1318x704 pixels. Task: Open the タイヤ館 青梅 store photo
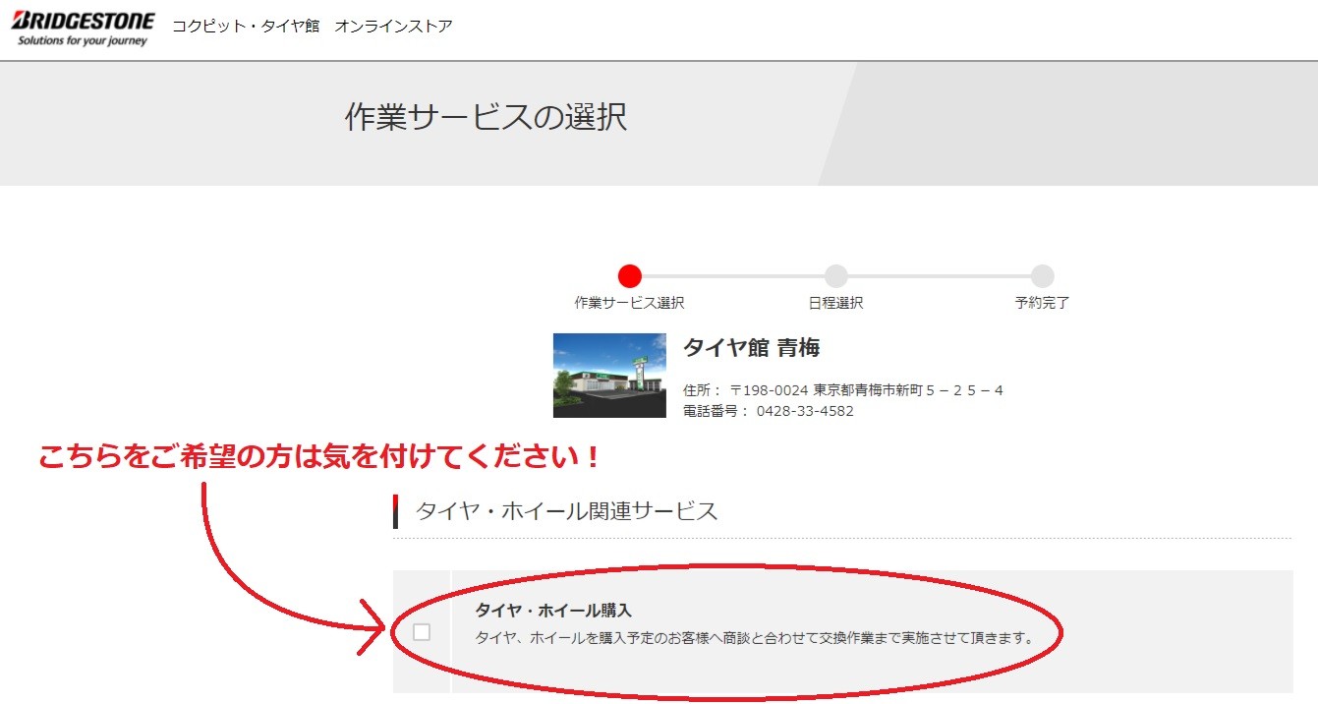point(609,376)
